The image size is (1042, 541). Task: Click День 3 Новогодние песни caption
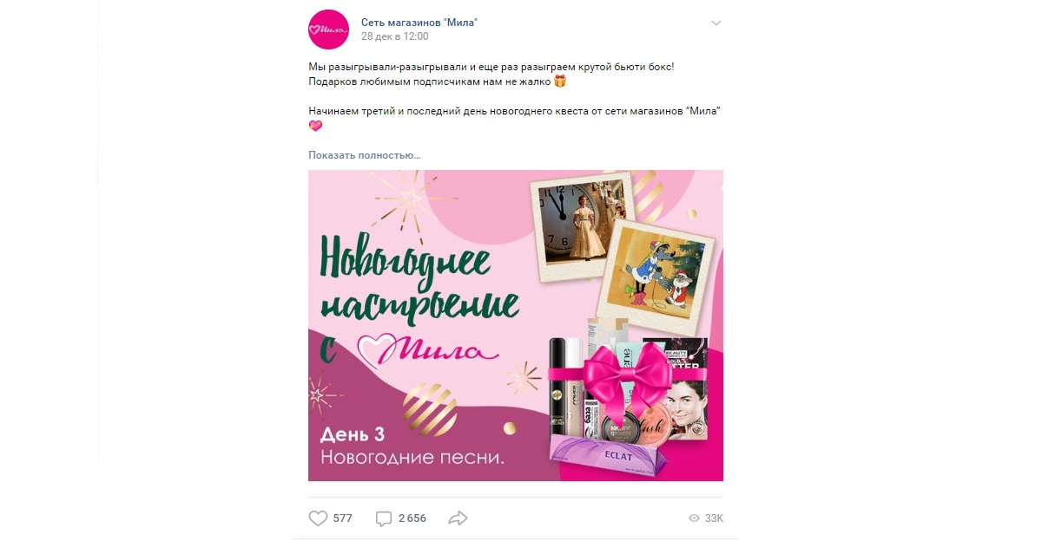412,446
